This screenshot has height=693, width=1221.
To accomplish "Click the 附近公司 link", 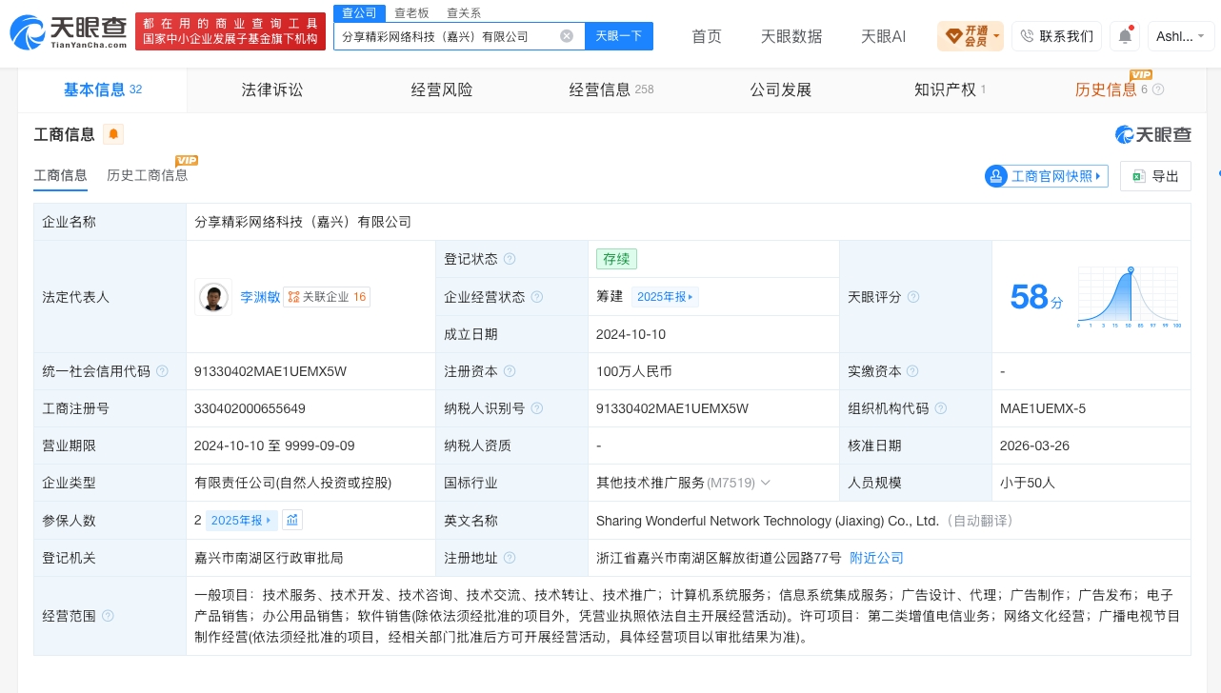I will pyautogui.click(x=876, y=558).
